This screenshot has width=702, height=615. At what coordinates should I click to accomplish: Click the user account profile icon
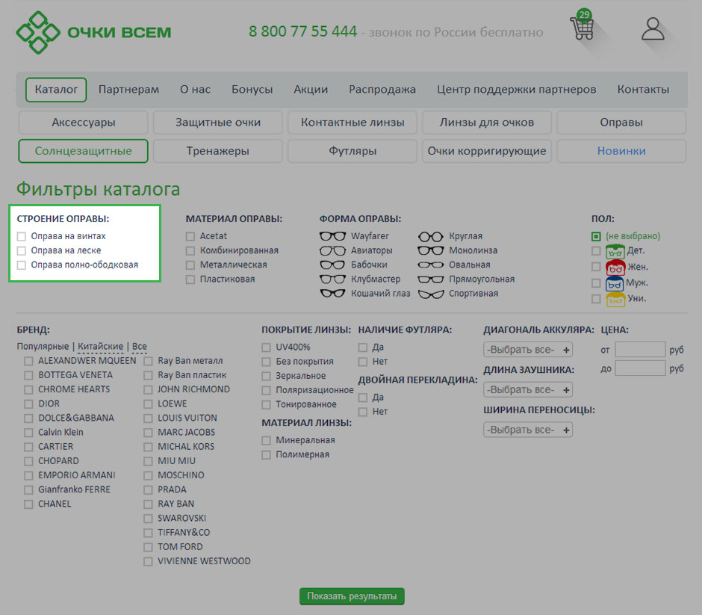[x=653, y=29]
